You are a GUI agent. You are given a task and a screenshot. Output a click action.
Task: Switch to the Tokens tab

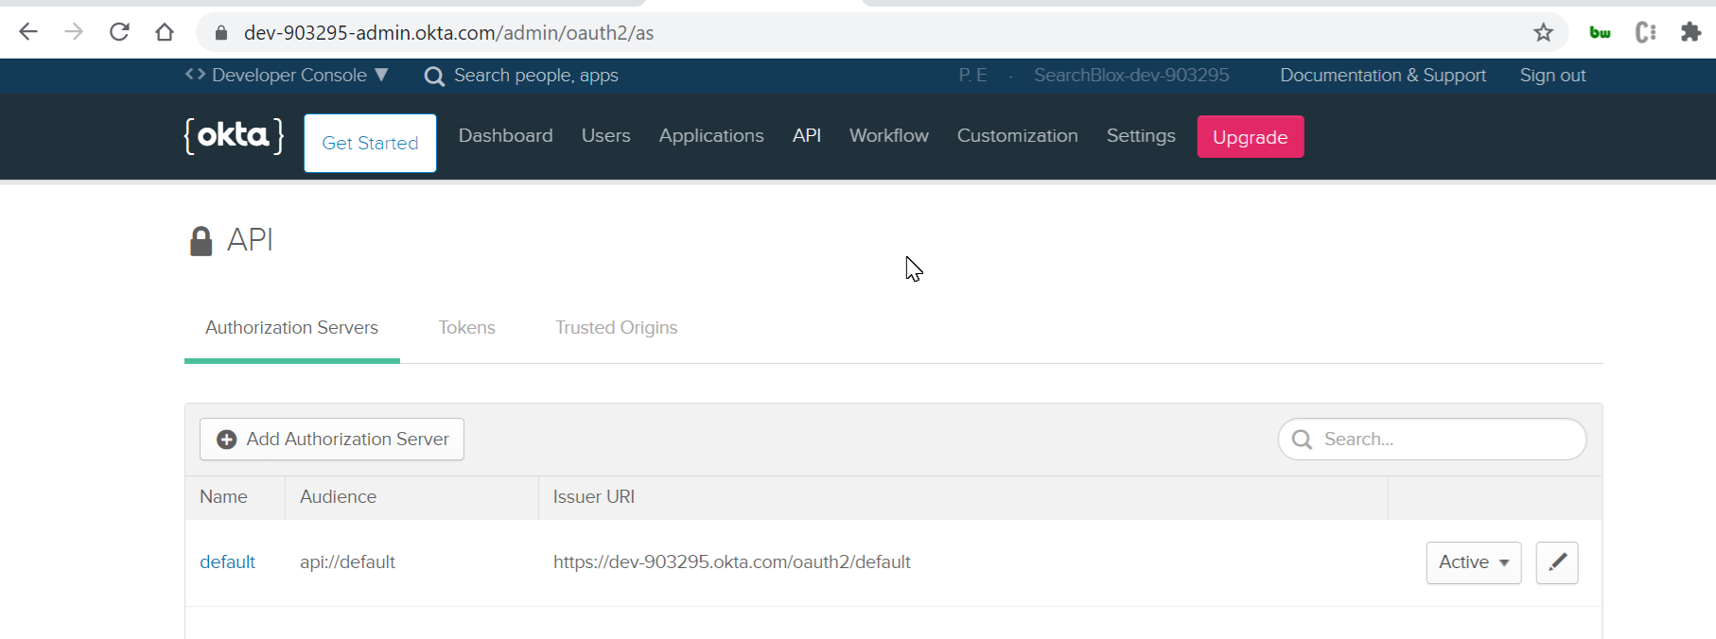[x=467, y=328]
